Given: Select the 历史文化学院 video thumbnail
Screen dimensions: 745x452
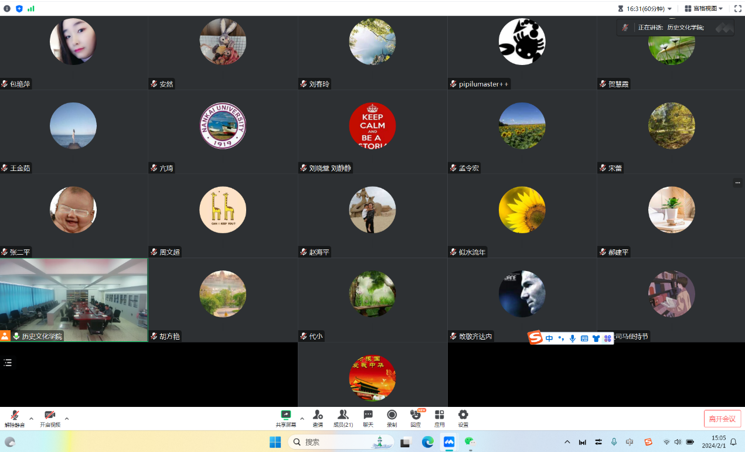Looking at the screenshot, I should (x=74, y=300).
